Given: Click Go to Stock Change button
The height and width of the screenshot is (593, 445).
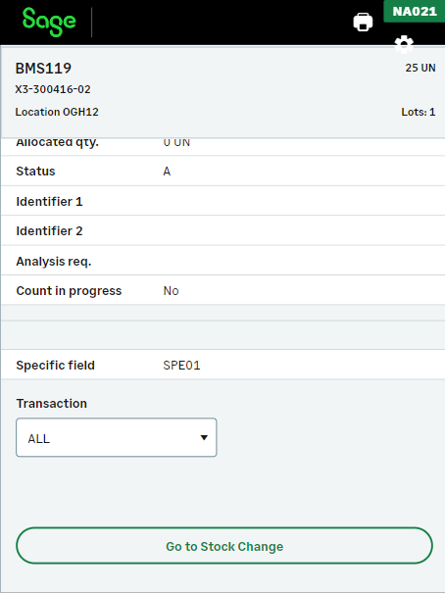Looking at the screenshot, I should [224, 546].
